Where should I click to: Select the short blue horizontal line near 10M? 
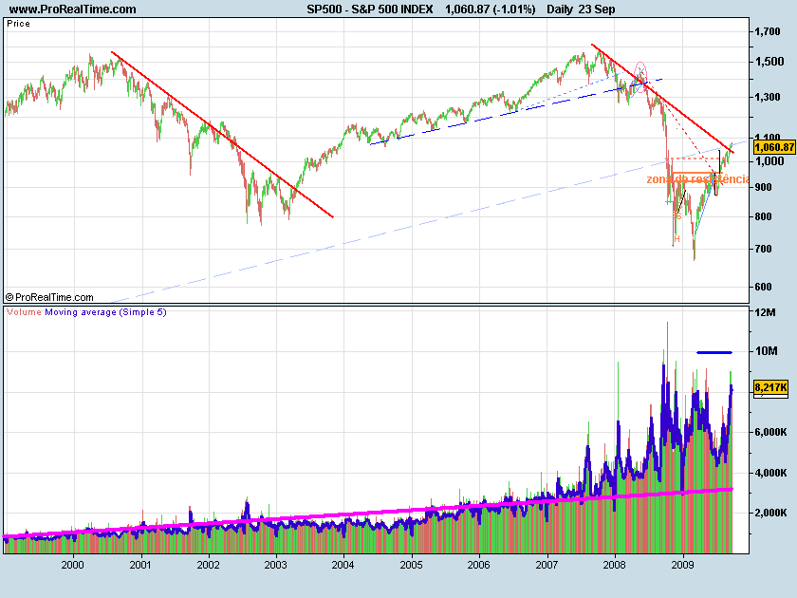(x=714, y=352)
